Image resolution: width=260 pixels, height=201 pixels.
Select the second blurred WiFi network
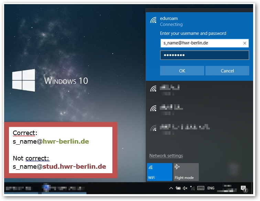199,110
